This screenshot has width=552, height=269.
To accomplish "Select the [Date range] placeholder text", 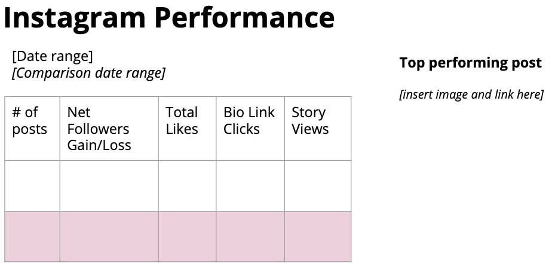I will click(53, 56).
